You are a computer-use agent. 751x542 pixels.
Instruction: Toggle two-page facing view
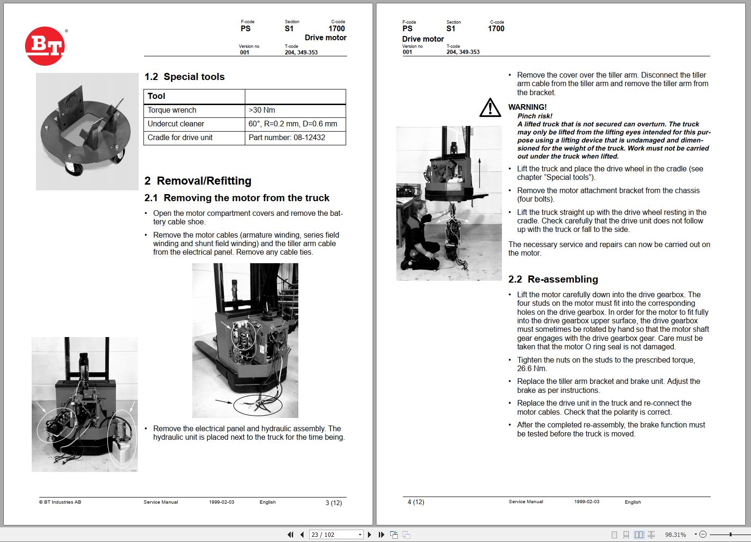639,534
